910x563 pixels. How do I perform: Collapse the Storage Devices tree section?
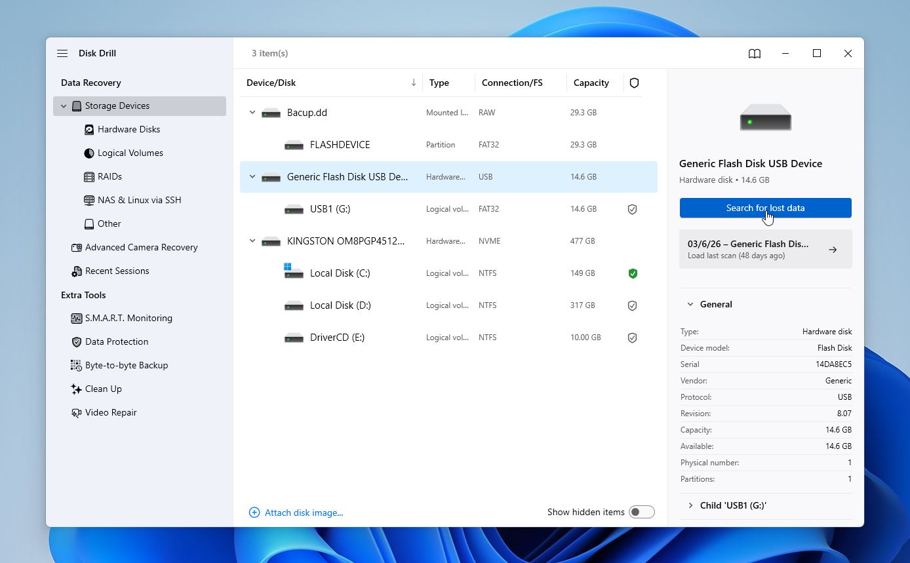coord(64,106)
